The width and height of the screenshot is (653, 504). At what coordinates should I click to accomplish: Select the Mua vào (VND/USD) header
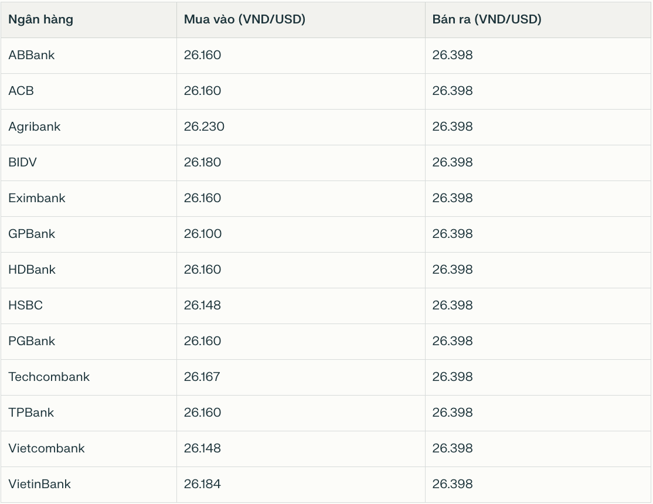(244, 19)
